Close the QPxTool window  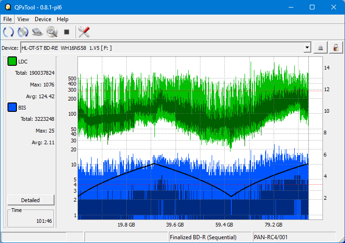[x=334, y=7]
